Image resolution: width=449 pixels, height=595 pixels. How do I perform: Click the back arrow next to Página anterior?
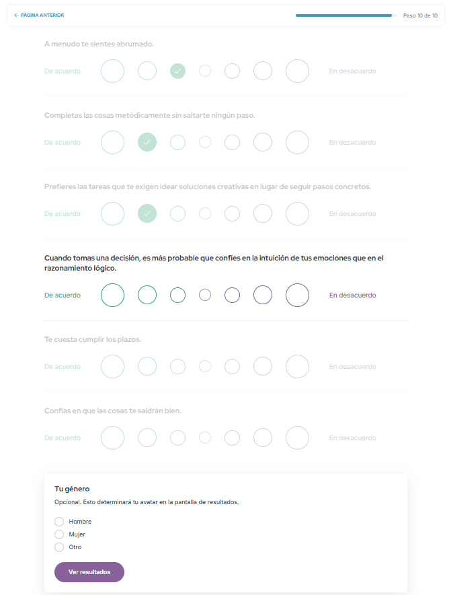(16, 15)
